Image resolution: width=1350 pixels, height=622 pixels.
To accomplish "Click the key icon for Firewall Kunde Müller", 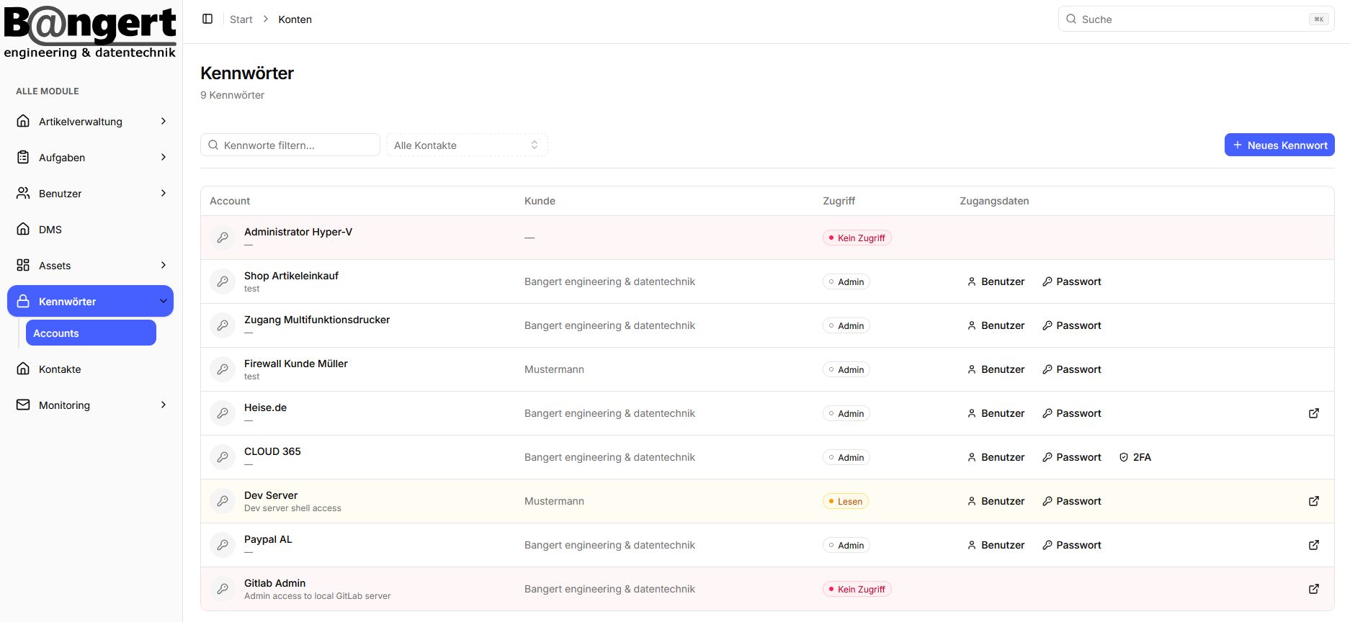I will point(223,369).
